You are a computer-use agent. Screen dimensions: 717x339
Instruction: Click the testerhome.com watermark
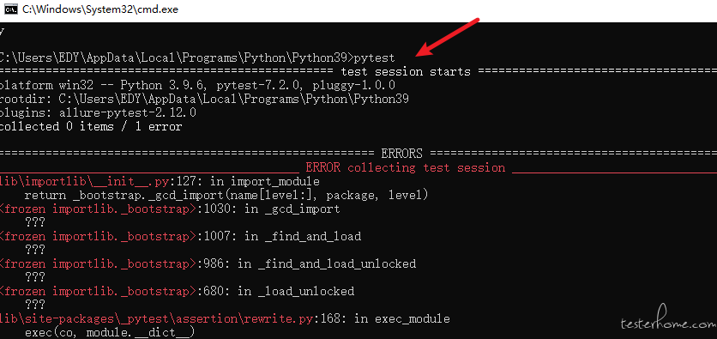[668, 323]
